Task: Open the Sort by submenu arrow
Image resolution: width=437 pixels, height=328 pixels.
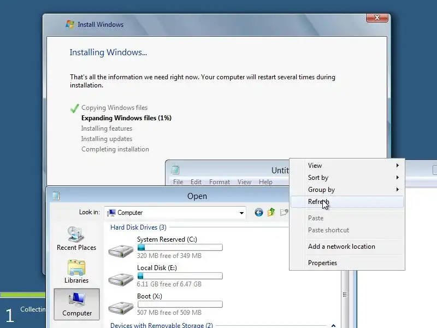Action: click(x=398, y=177)
